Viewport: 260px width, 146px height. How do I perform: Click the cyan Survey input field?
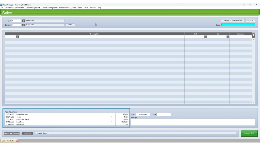point(238,25)
